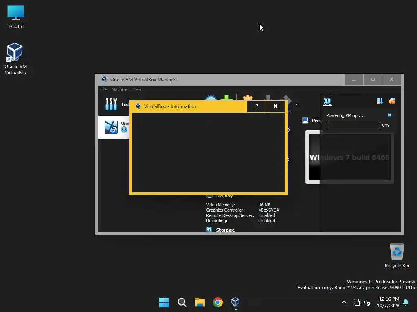Click the VBoxSVGA graphics controller value
Viewport: 417px width, 312px height.
[269, 210]
